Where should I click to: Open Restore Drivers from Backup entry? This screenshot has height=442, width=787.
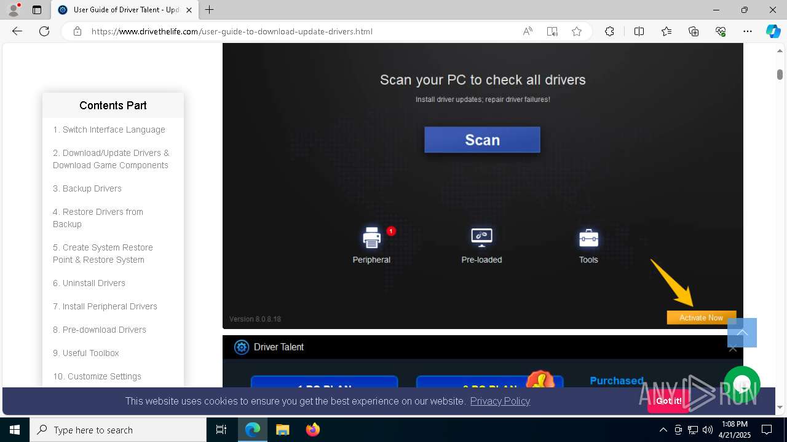(98, 218)
